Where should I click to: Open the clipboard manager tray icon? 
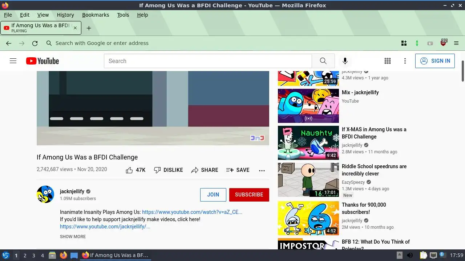pos(423,255)
